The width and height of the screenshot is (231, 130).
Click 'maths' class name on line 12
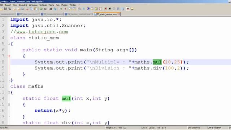pyautogui.click(x=36, y=86)
